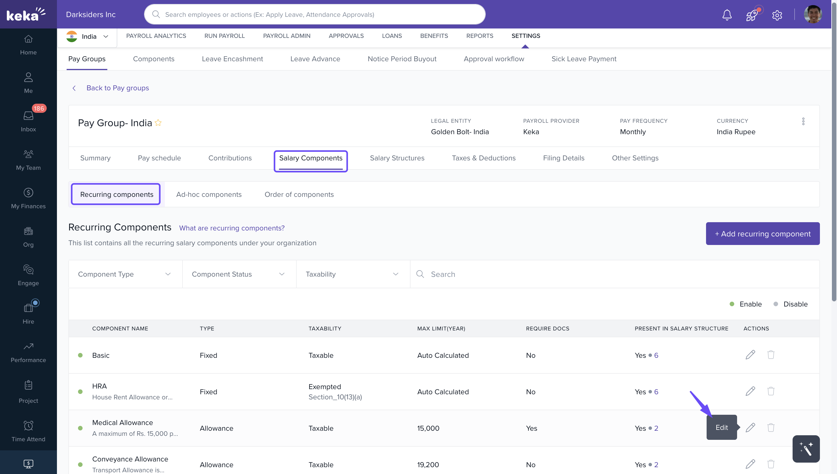Screen dimensions: 837x474
Task: Open the magic wand assistant icon
Action: pyautogui.click(x=806, y=449)
